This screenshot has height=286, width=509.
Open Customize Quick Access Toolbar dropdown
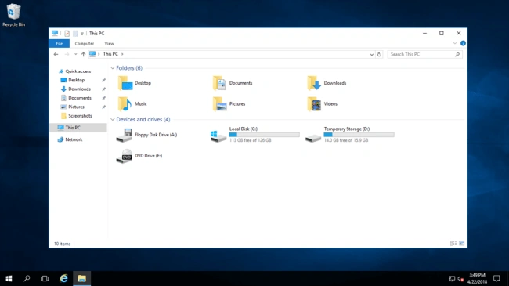point(82,34)
